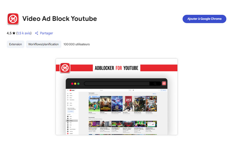This screenshot has width=231, height=148.
Task: Click the YouTube logo in the preview
Action: 73,90
